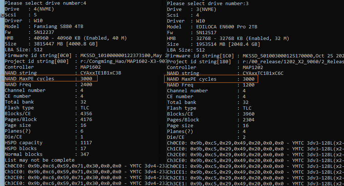344x186 pixels.
Task: Click 'Drive : 4(NVME)' line
Action: (x=29, y=9)
